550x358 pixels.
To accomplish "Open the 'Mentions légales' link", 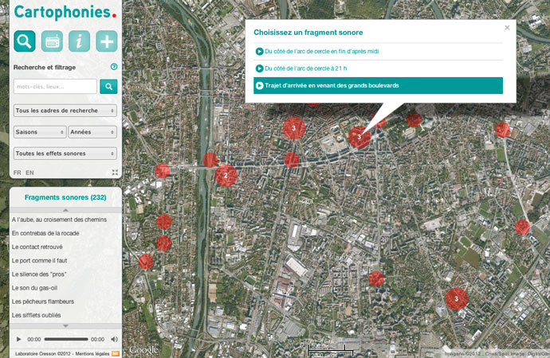I will coord(91,352).
